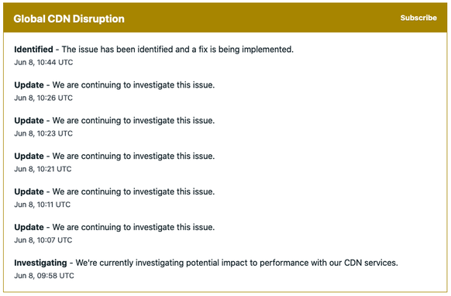Click the Jun 8, 10:23 UTC timestamp

[x=43, y=133]
